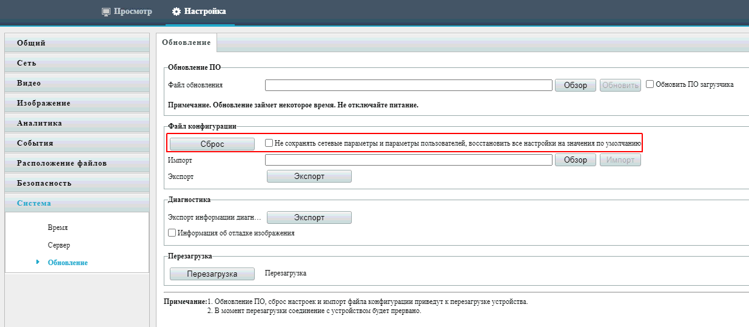
Task: Click the Сброс button
Action: (212, 144)
